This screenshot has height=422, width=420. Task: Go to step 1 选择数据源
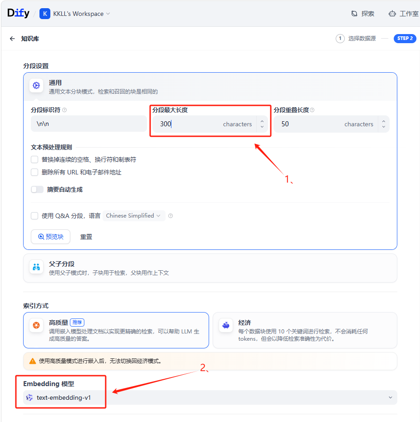[x=356, y=39]
